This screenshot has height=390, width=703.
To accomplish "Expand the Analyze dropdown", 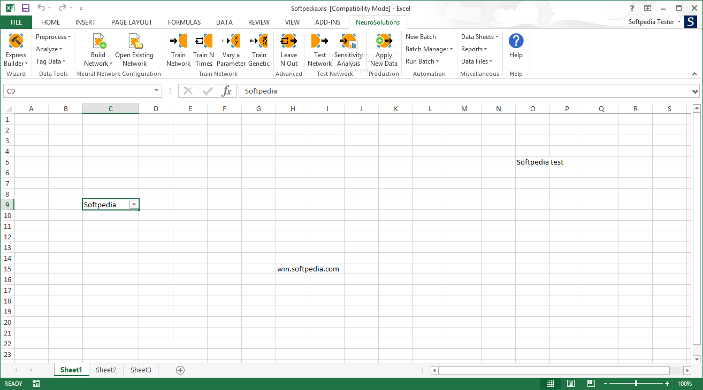I will [x=49, y=49].
